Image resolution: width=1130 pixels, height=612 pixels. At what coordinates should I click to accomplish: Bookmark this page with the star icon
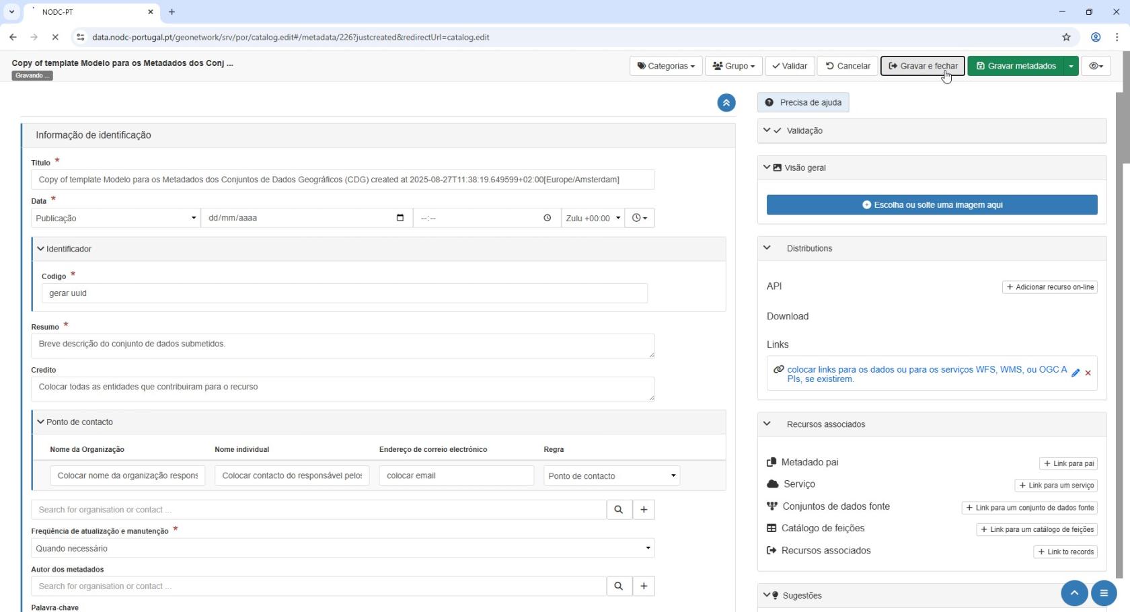tap(1066, 37)
